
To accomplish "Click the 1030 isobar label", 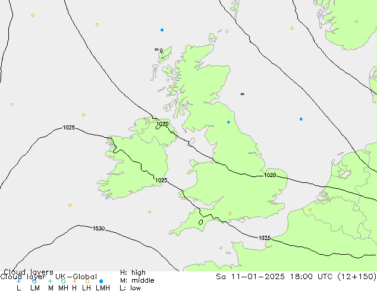I will [x=99, y=228].
